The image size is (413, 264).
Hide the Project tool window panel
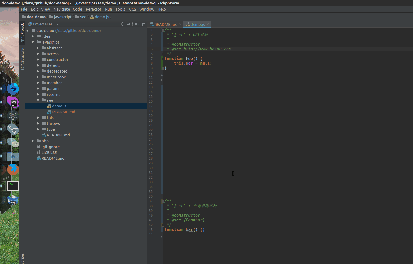pos(143,24)
